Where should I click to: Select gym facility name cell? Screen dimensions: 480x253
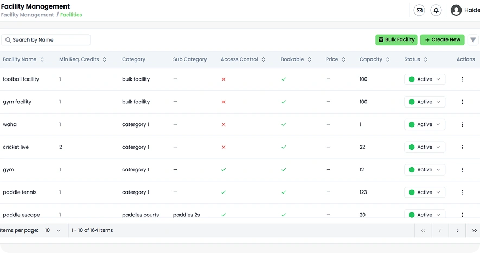click(17, 102)
